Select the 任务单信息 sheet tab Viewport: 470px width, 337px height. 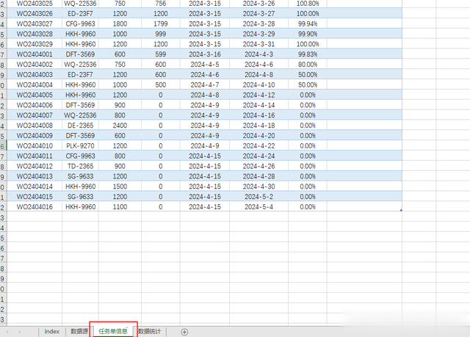coord(113,331)
